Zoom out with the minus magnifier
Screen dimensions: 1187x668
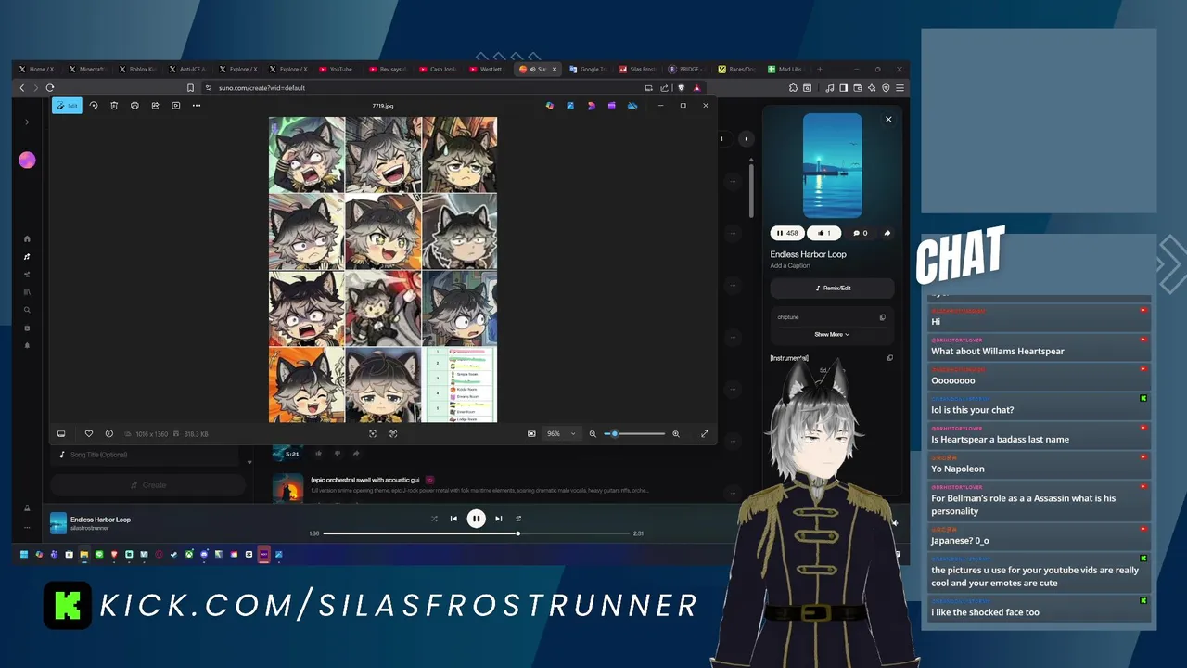[x=593, y=433]
